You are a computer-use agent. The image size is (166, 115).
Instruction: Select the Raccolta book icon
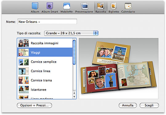point(101,6)
